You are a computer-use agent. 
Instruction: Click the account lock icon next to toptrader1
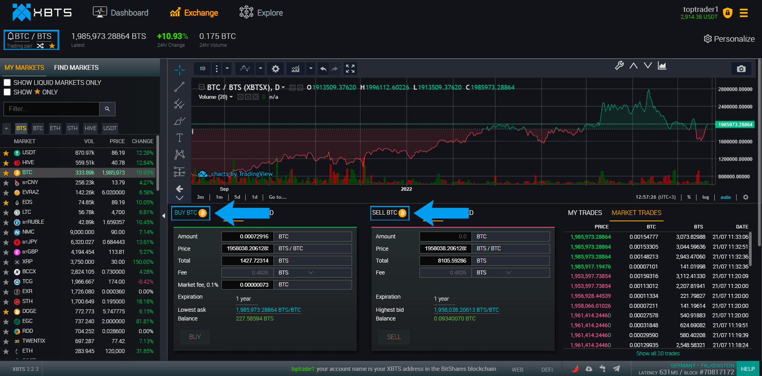point(727,13)
